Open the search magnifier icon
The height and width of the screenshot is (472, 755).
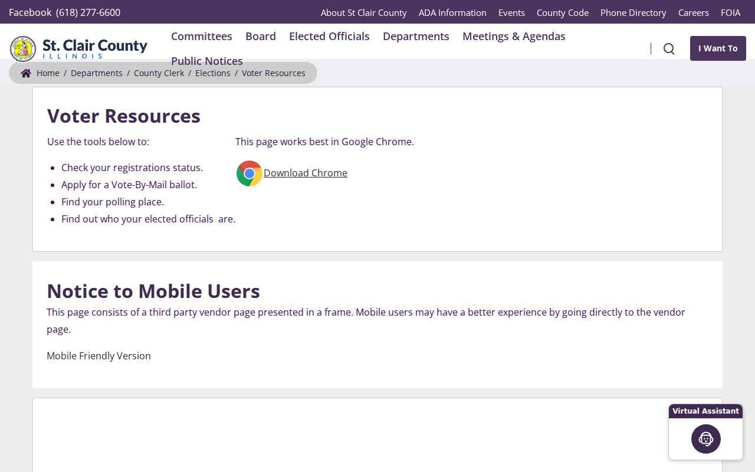point(669,48)
